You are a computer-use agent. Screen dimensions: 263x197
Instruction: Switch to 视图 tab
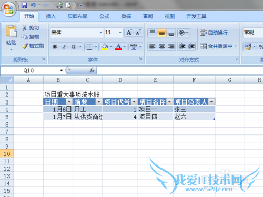click(x=169, y=16)
